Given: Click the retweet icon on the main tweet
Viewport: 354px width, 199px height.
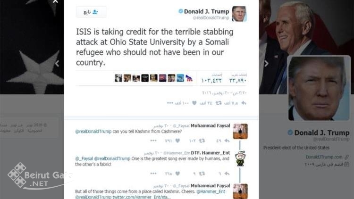Looking at the screenshot, I should 219,103.
